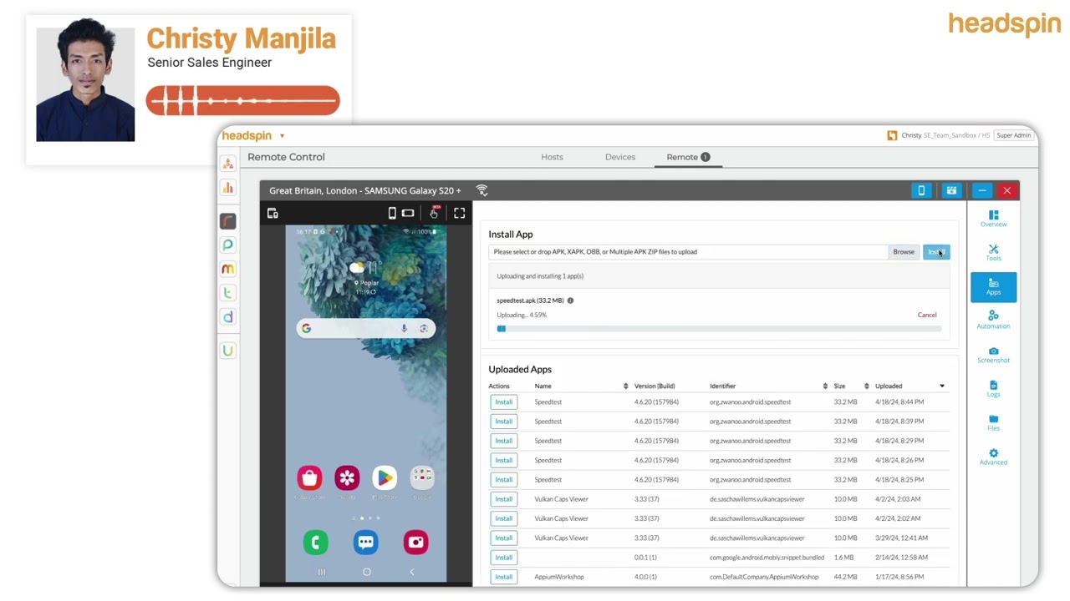1070x601 pixels.
Task: Select the Remote tab
Action: pos(688,157)
